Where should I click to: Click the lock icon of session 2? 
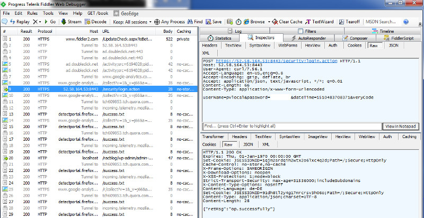point(5,46)
